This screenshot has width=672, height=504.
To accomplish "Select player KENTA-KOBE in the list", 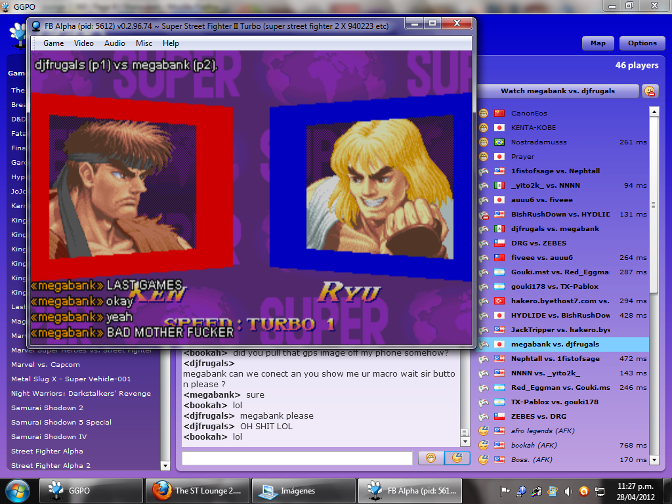I will pos(563,128).
